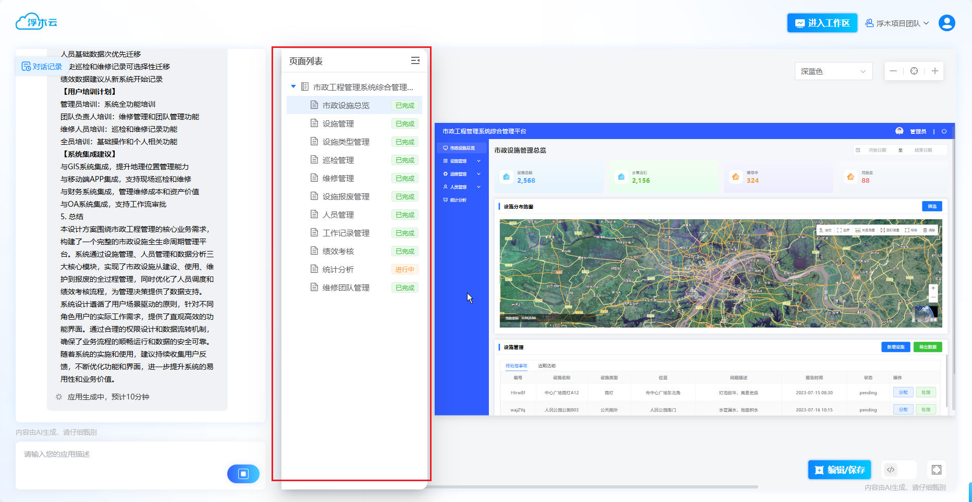
Task: Select the 统计分析 page in page list
Action: click(338, 269)
